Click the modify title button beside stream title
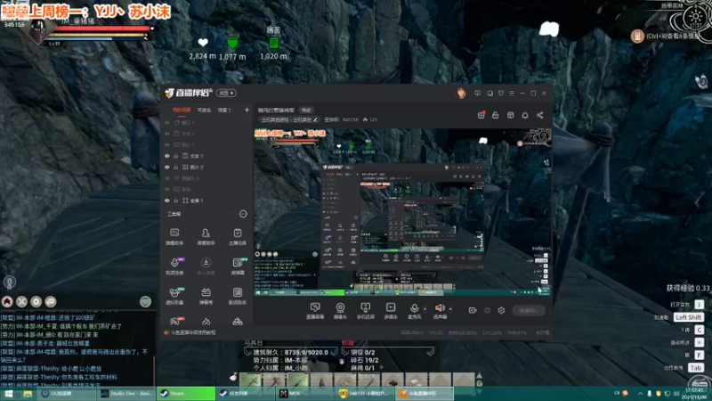Screen dimensions: 712x401 (306, 110)
